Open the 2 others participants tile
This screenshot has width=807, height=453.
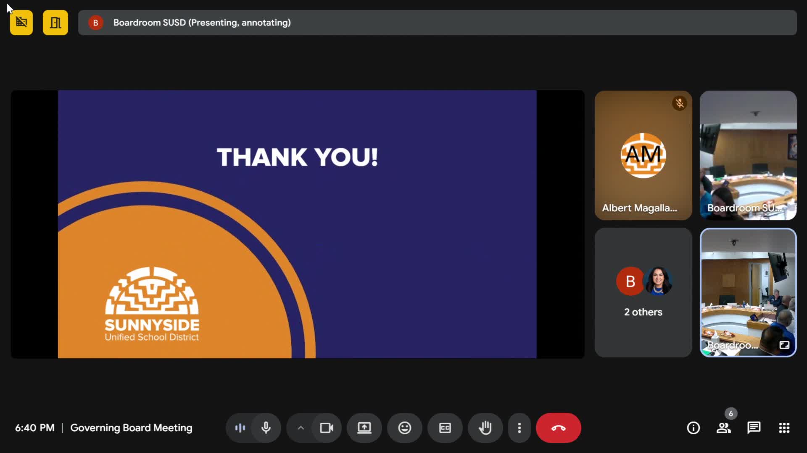point(643,293)
